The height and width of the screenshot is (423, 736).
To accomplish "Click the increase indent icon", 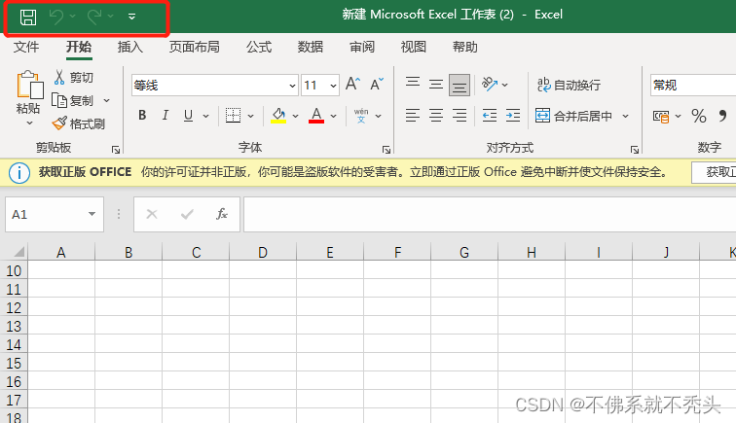I will click(x=513, y=116).
